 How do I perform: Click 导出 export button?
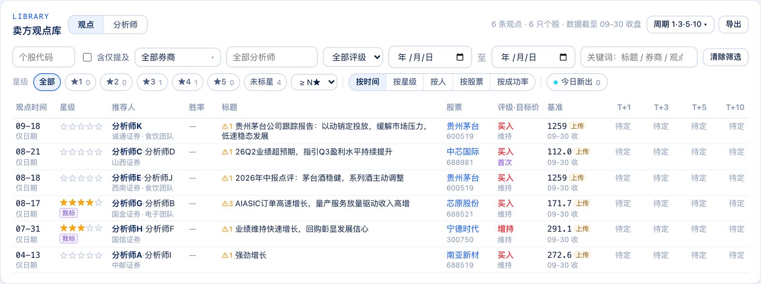733,24
